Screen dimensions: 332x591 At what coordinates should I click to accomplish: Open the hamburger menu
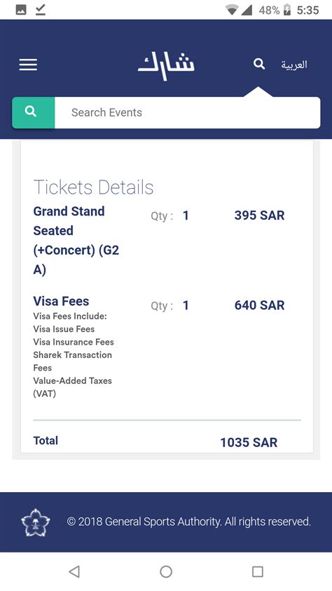point(28,65)
